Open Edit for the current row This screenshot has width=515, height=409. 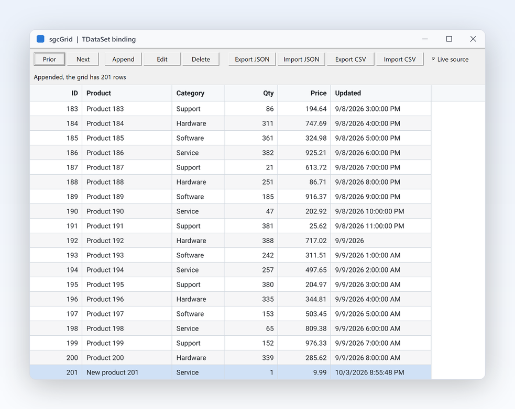(162, 60)
